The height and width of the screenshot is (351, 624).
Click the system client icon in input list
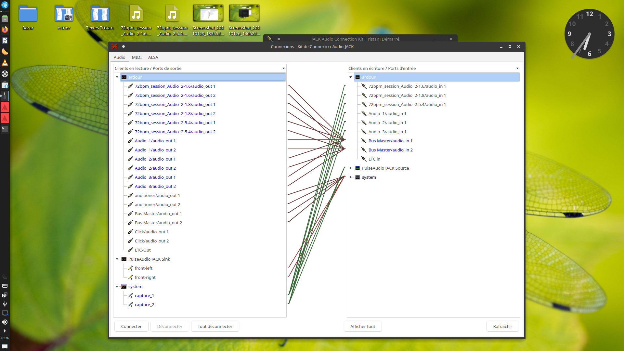click(357, 177)
